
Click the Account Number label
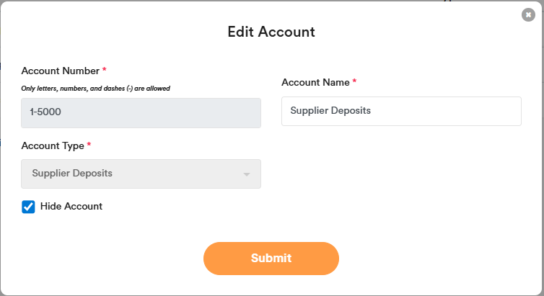tap(60, 71)
